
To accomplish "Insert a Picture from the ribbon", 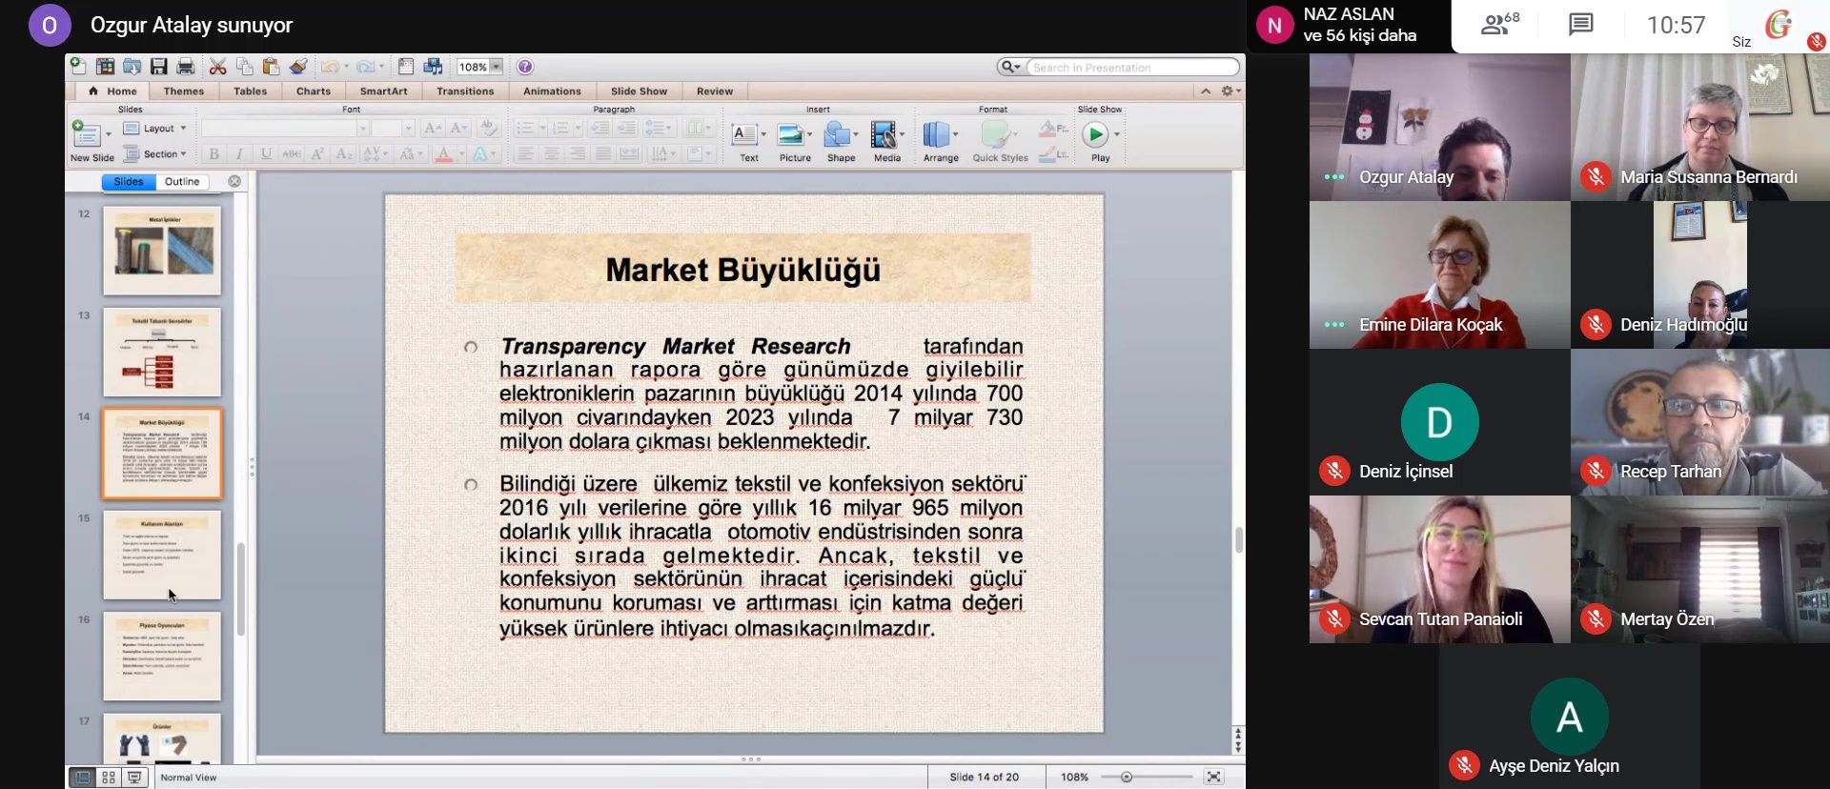I will [x=795, y=141].
